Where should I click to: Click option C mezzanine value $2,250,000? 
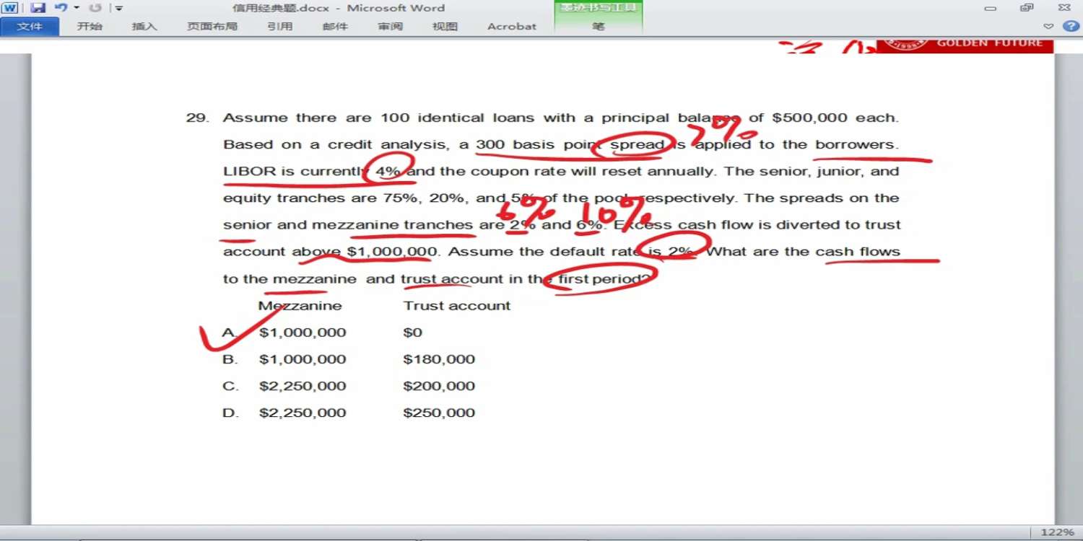(x=303, y=386)
